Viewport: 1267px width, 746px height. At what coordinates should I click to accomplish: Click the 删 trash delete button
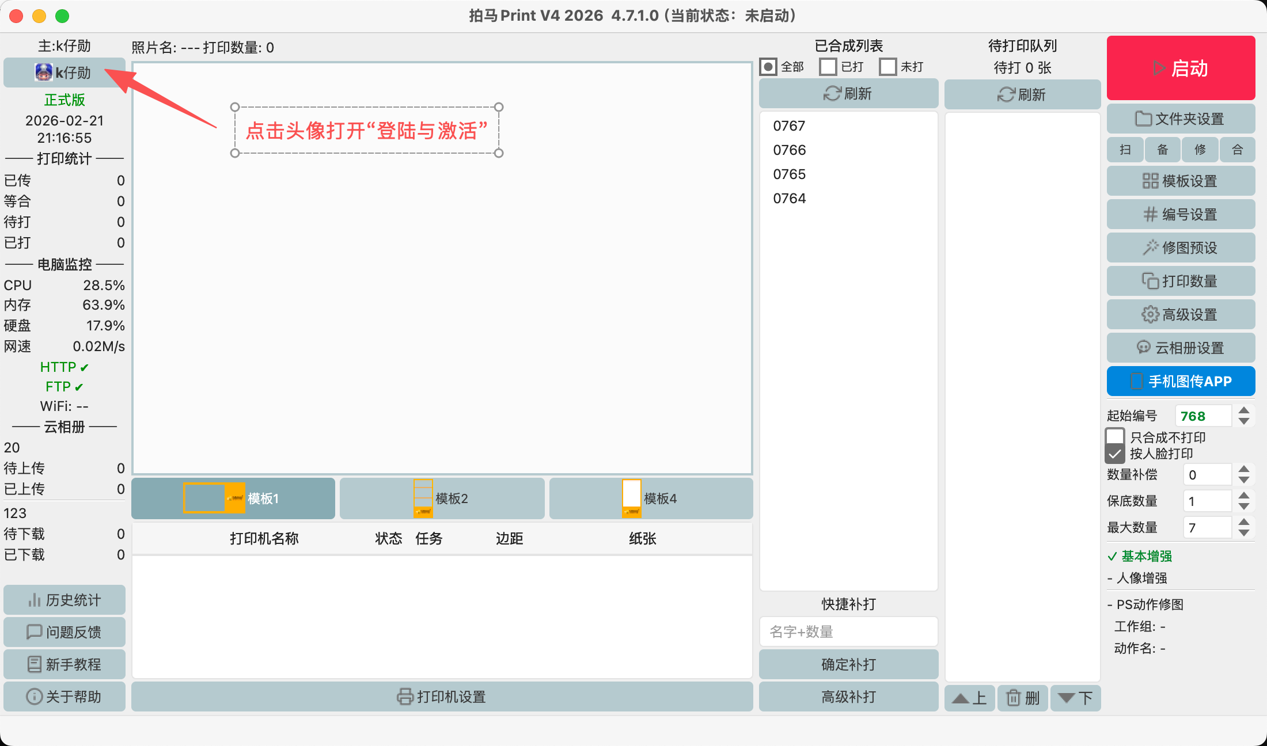[x=1023, y=698]
